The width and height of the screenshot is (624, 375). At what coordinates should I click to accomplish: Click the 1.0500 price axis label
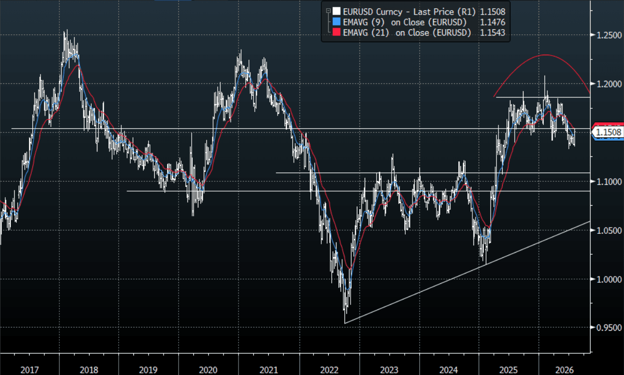609,231
